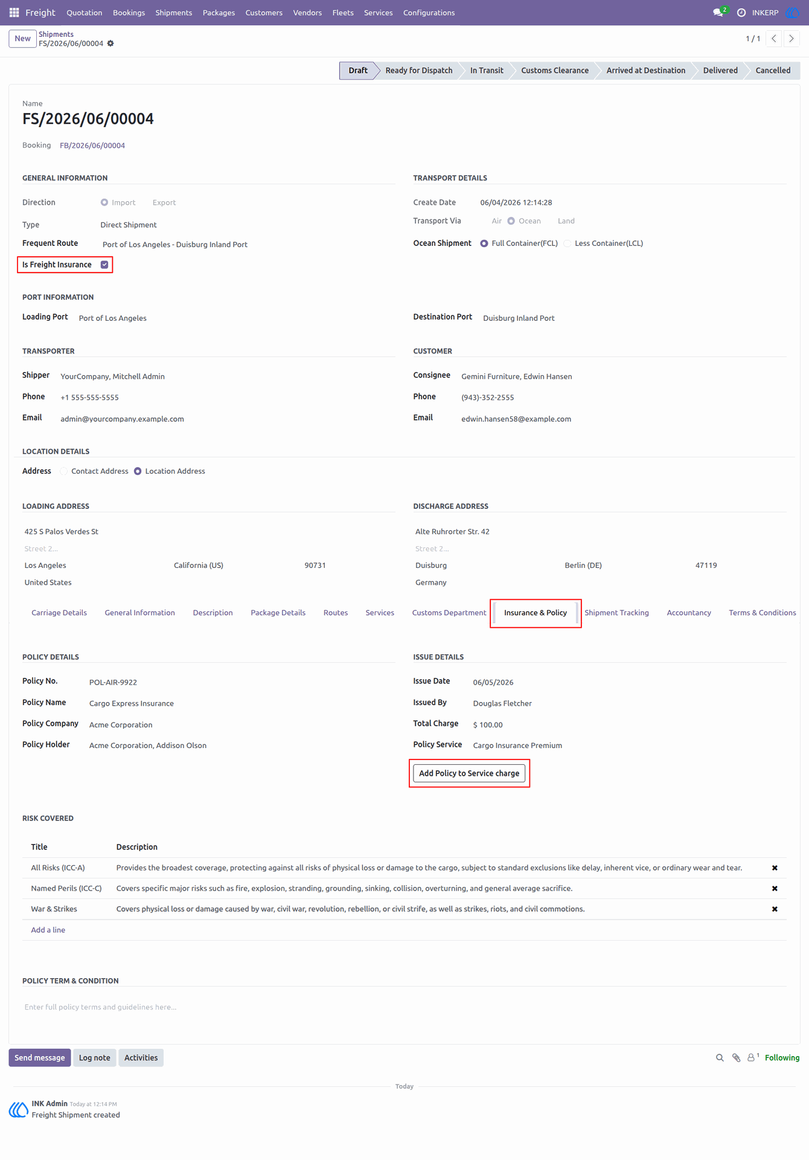The height and width of the screenshot is (1160, 809).
Task: Open the Log note composer
Action: (x=95, y=1058)
